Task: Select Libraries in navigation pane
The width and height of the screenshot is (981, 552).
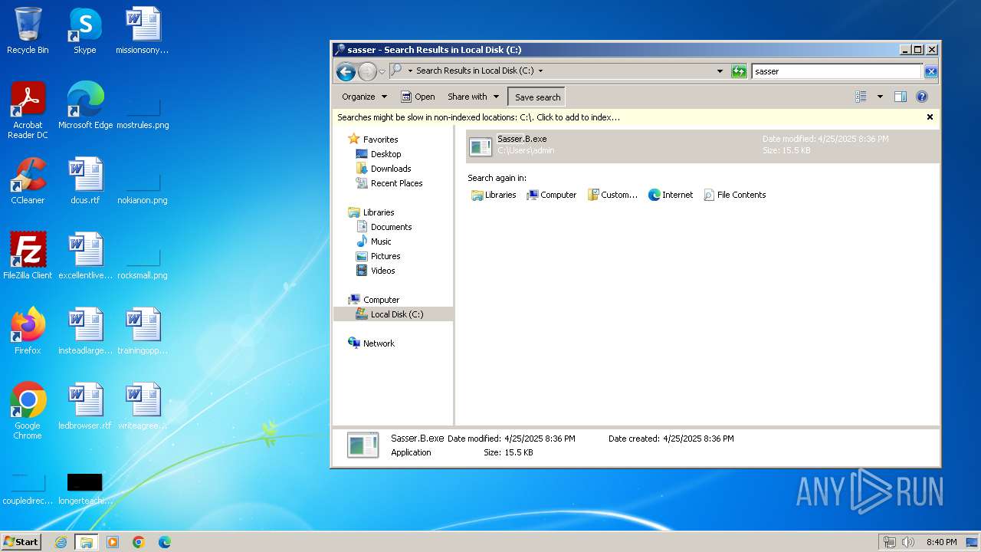Action: 371,212
